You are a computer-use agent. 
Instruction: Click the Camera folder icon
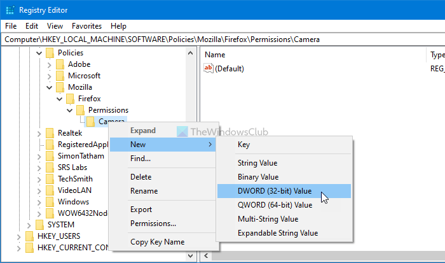click(x=90, y=122)
